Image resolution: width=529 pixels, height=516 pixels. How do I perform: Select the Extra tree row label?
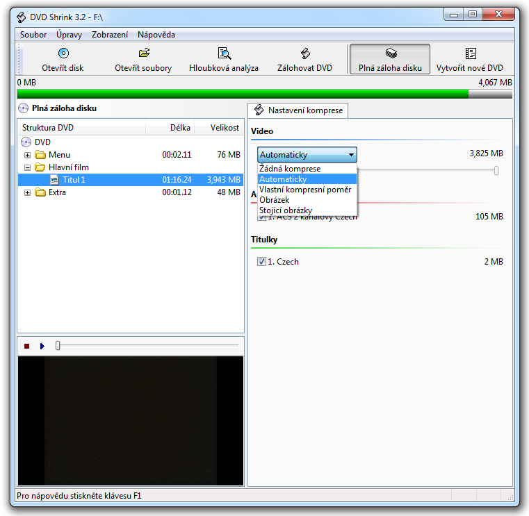(x=58, y=192)
